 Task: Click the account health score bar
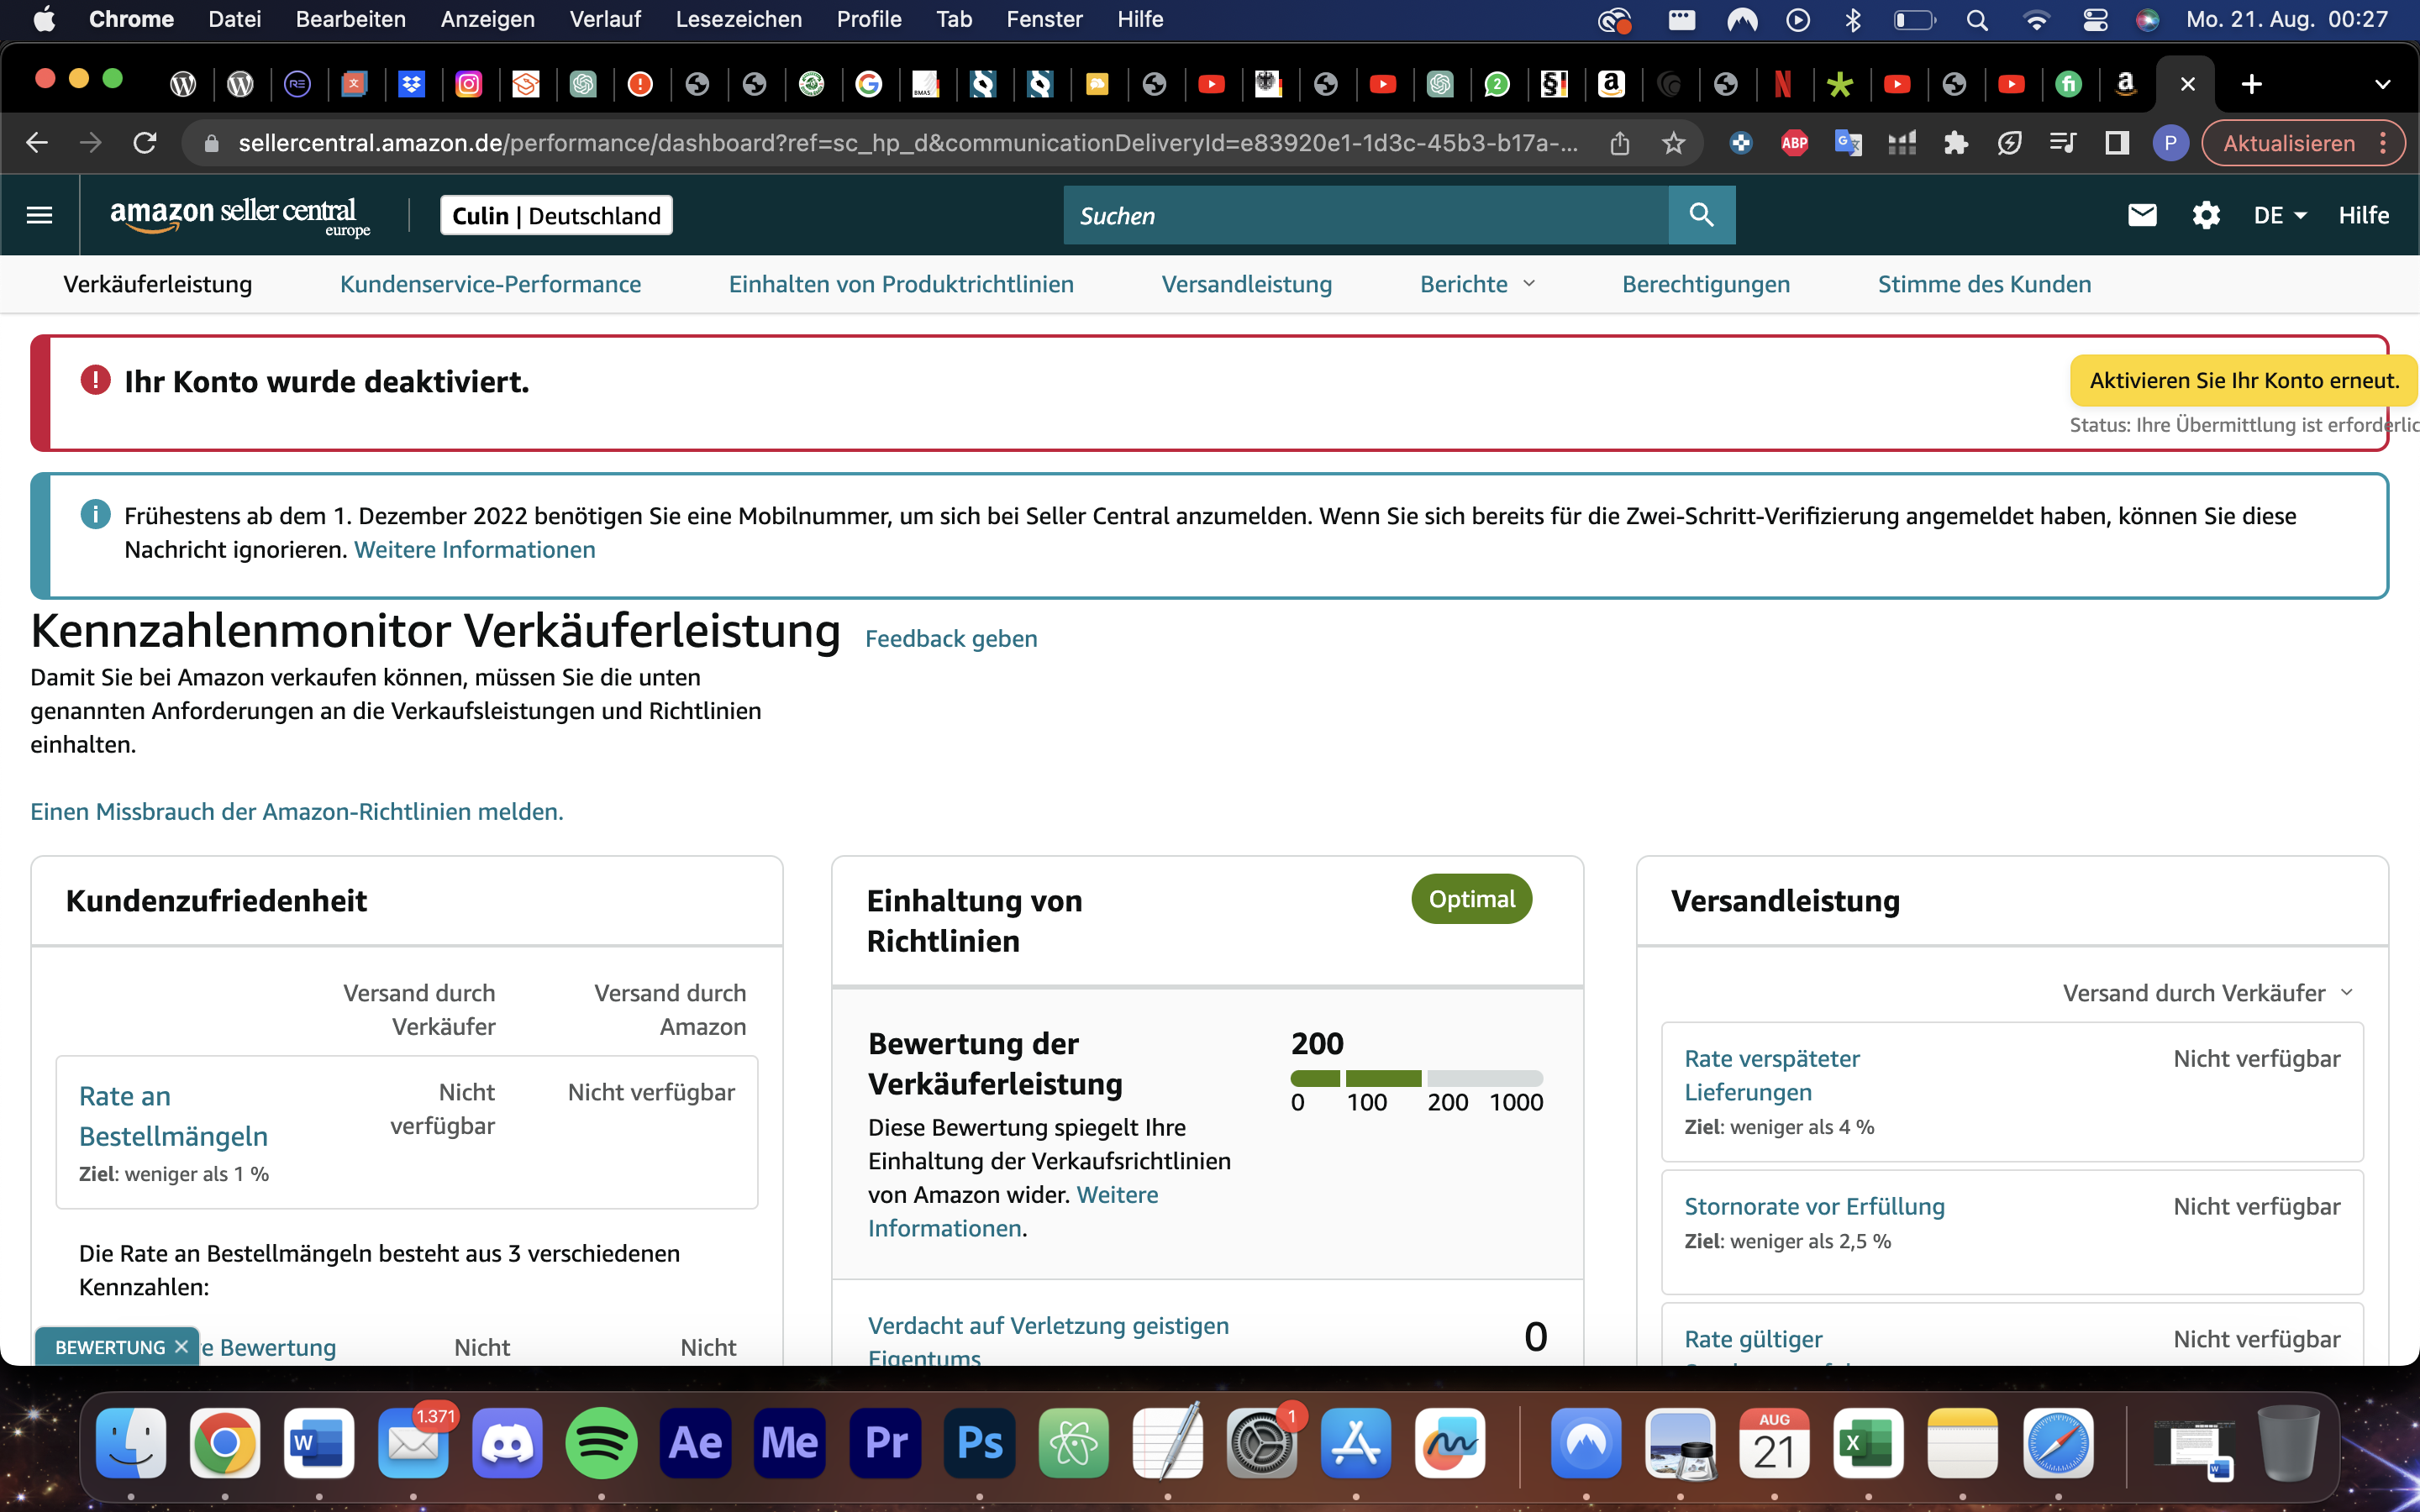pyautogui.click(x=1416, y=1078)
